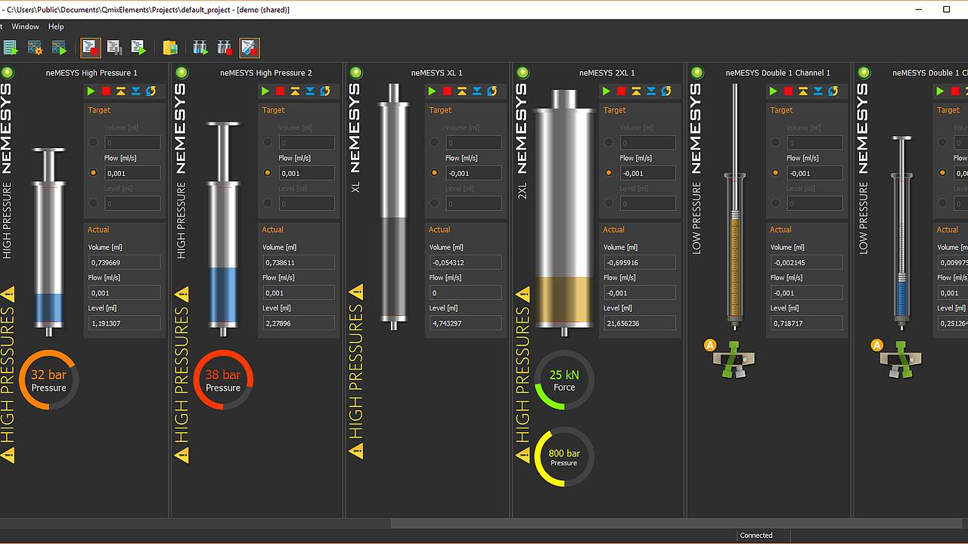The image size is (968, 544).
Task: Click the green status LED of neMESYS 2XL 1
Action: click(523, 73)
